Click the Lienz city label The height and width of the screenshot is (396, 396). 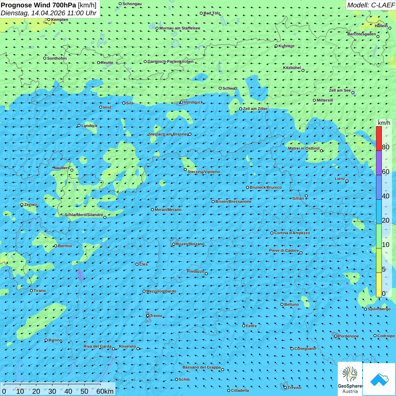point(340,178)
